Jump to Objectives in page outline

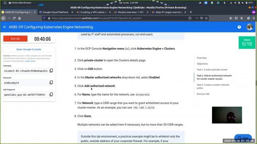pos(202,64)
